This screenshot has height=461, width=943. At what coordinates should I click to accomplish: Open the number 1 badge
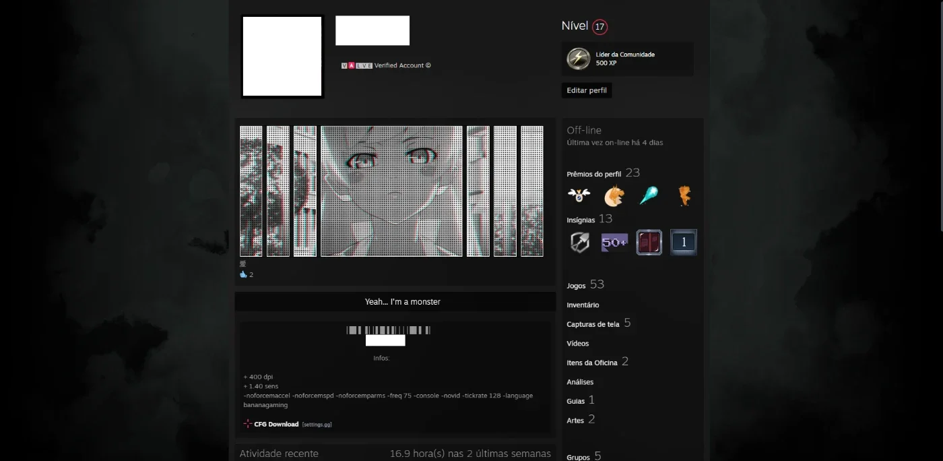pos(684,242)
